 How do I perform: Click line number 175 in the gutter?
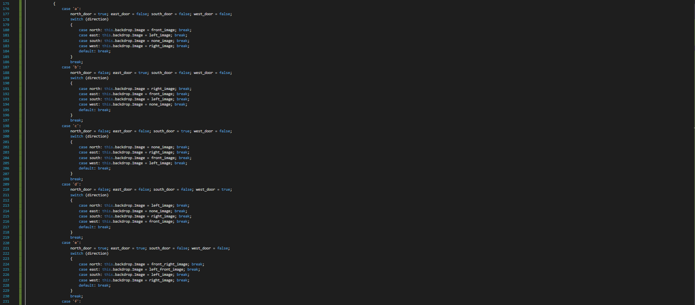pos(6,4)
